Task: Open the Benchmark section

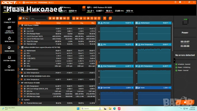Action: pos(10,39)
